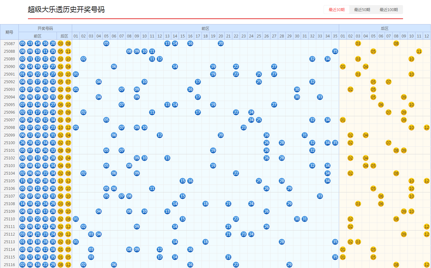The width and height of the screenshot is (431, 268).
Task: Select period number 25109
Action: (x=9, y=211)
